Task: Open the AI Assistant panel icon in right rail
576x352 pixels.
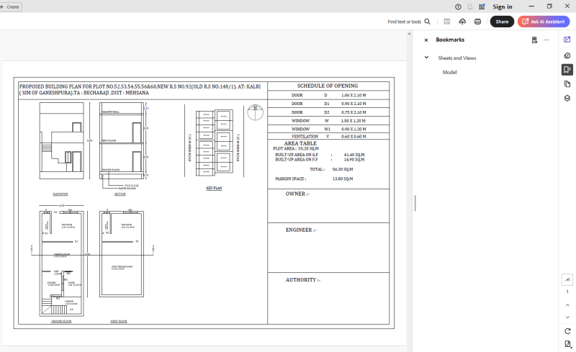Action: pos(567,40)
